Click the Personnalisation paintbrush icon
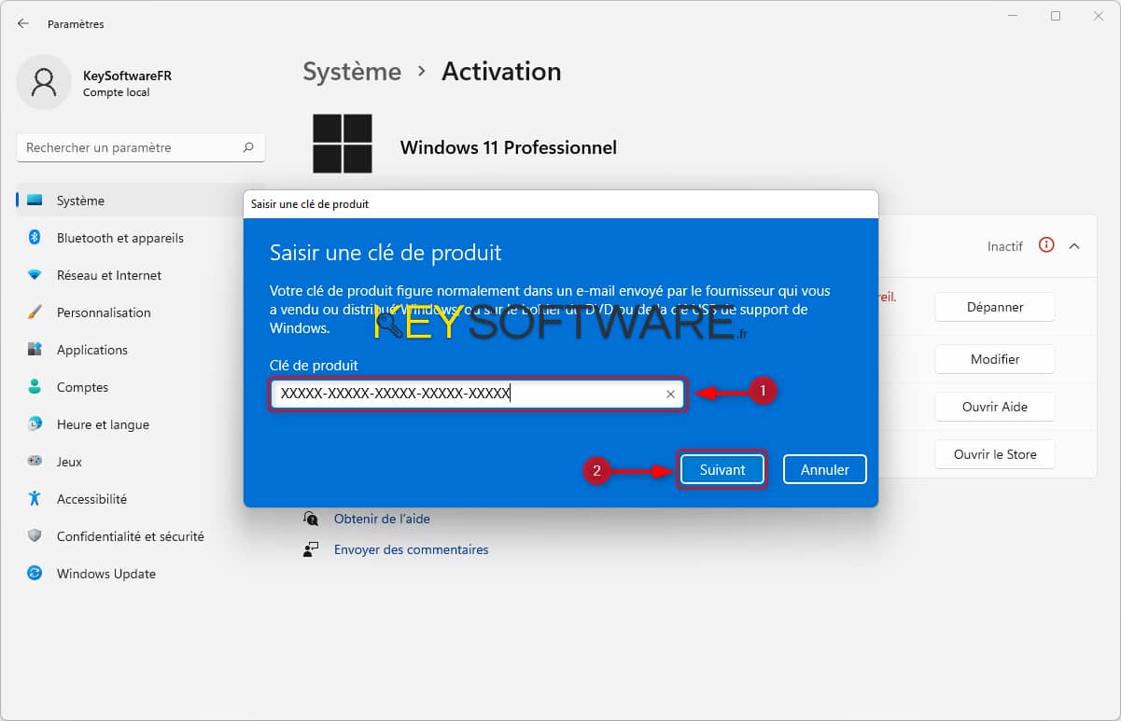 tap(35, 312)
